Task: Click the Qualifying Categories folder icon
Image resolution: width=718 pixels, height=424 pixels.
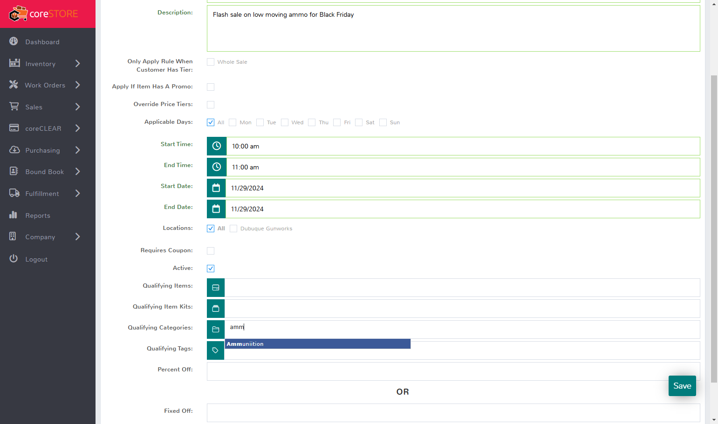Action: pyautogui.click(x=216, y=330)
